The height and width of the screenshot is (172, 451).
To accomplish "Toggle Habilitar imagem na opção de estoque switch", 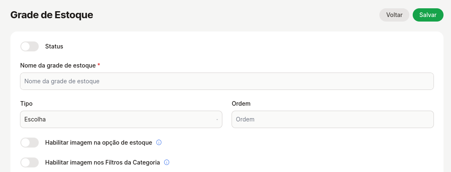I will 30,143.
